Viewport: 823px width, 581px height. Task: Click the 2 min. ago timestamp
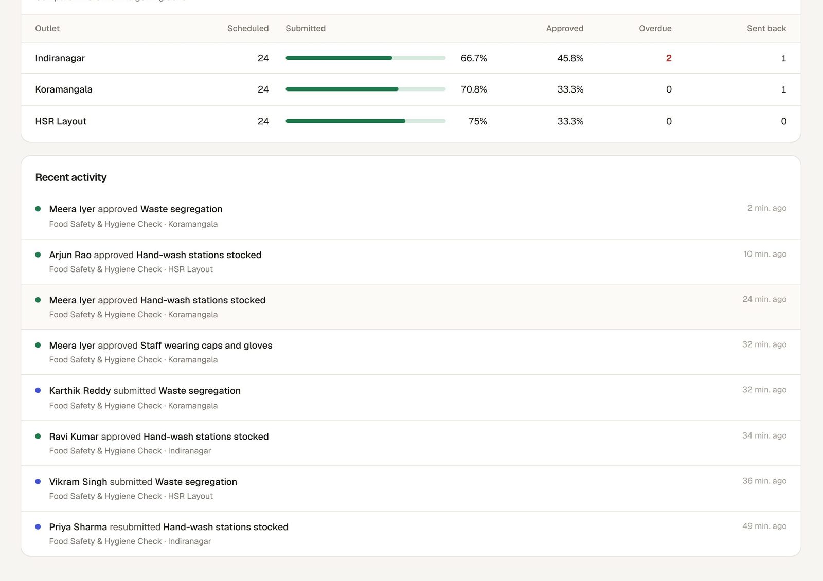point(767,208)
